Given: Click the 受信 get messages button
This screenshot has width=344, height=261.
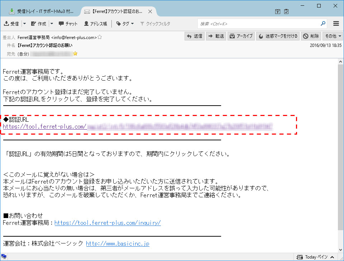Looking at the screenshot, I should [x=11, y=24].
